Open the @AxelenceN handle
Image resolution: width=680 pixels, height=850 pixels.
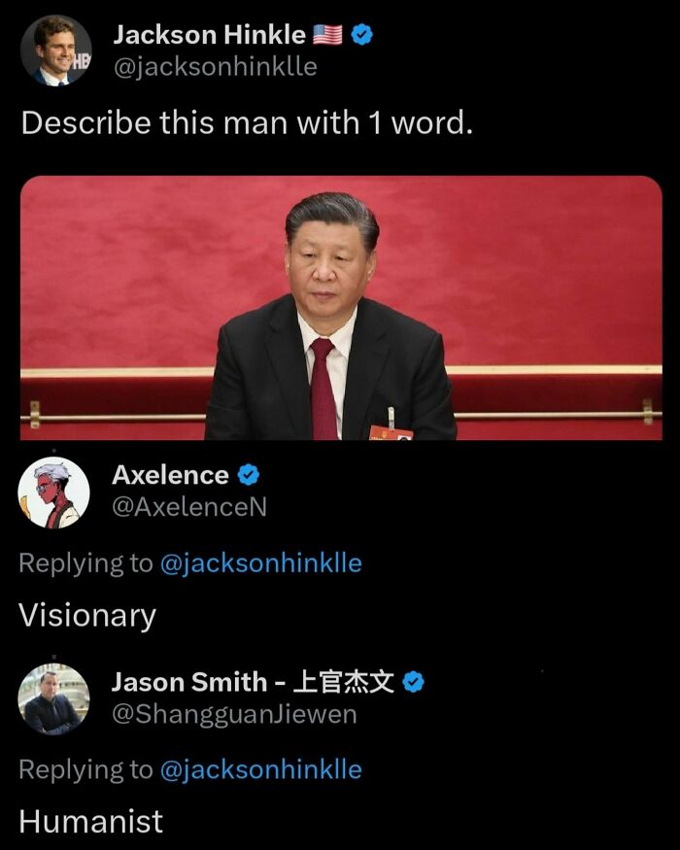pos(189,507)
